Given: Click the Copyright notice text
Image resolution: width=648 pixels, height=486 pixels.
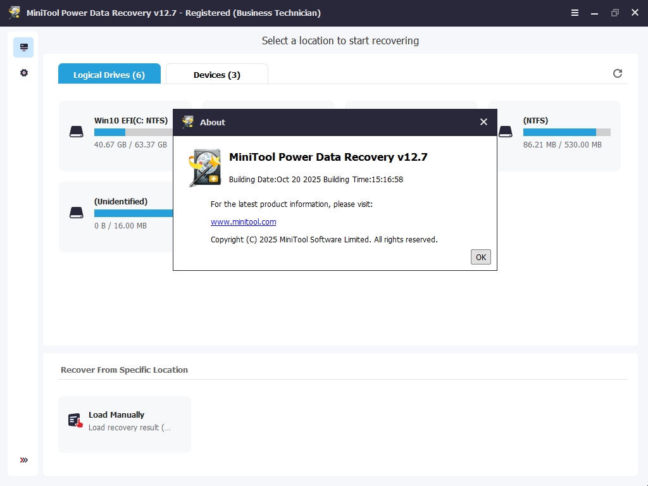Looking at the screenshot, I should tap(324, 240).
